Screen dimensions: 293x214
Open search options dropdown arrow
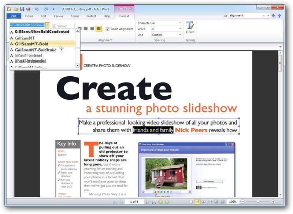[268, 15]
